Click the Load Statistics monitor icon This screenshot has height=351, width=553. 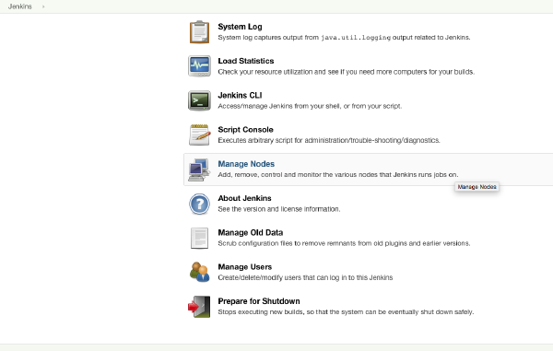coord(199,66)
